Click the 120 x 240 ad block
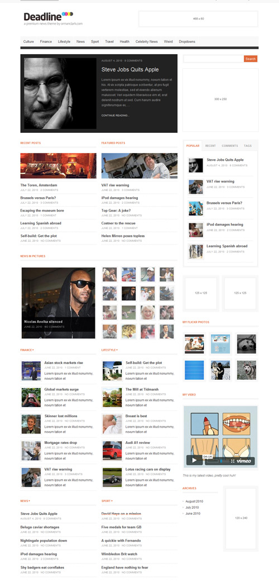The width and height of the screenshot is (279, 583). pos(240,518)
